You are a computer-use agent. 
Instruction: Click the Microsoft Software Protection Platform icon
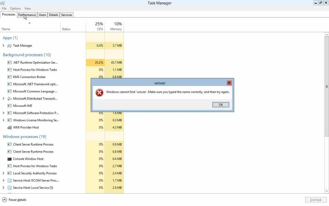(x=10, y=113)
